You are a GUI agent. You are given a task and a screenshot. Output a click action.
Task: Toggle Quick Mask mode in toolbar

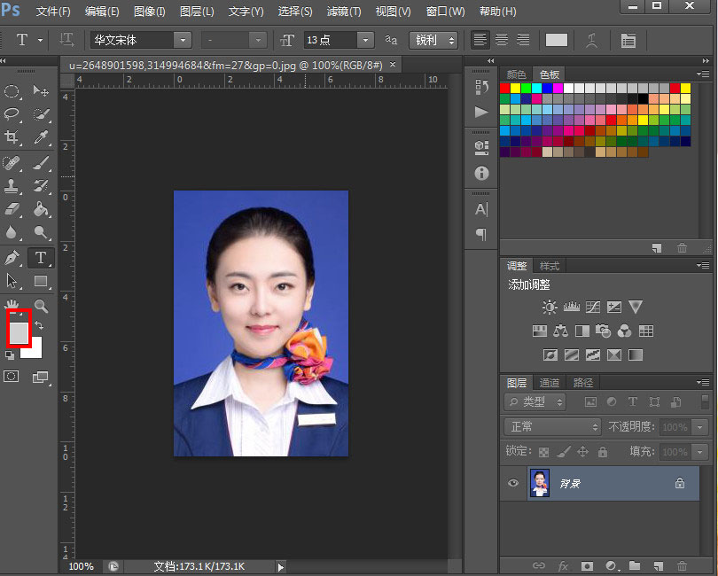(12, 377)
